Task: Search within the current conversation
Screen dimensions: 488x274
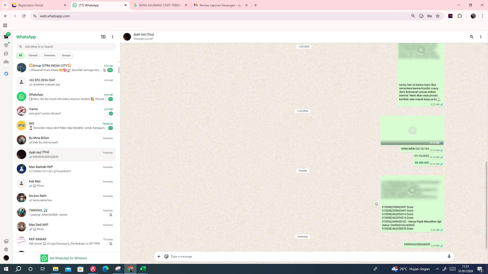Action: 472,37
